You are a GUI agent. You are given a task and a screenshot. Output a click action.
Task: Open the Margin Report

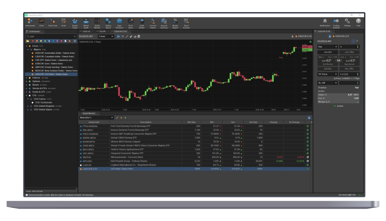pos(175,23)
